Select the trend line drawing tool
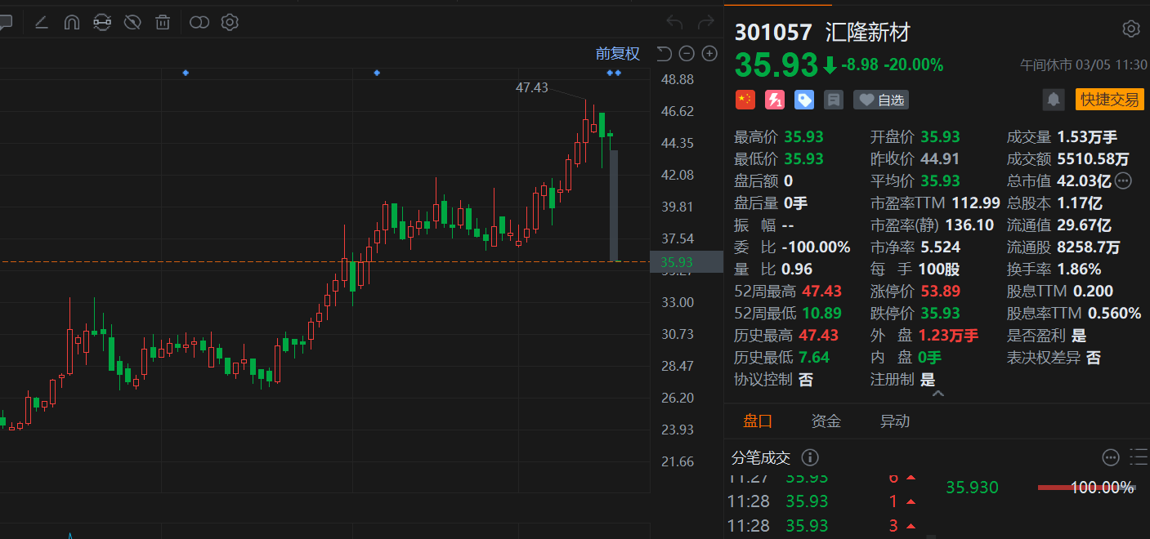The width and height of the screenshot is (1150, 539). (x=42, y=22)
